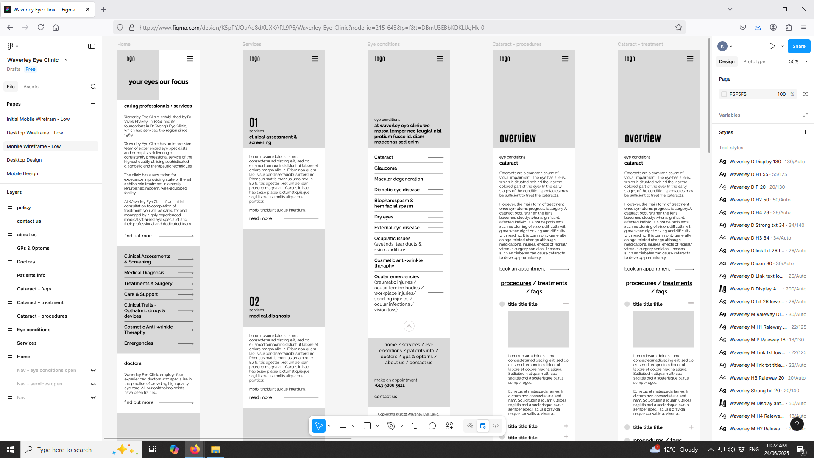The image size is (814, 458).
Task: Add a new page with plus icon
Action: coord(93,104)
